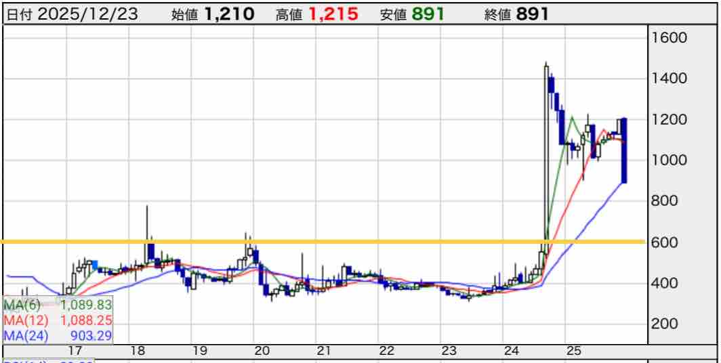Click the 25 date label on the x-axis
The width and height of the screenshot is (721, 363).
tap(573, 351)
